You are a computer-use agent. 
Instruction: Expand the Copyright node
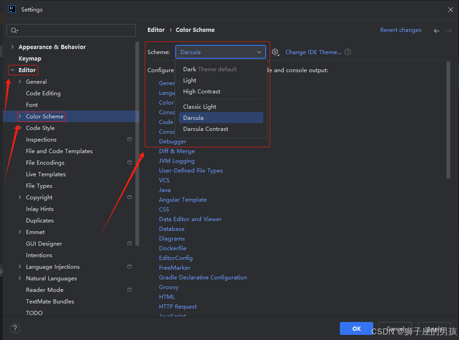(x=19, y=197)
